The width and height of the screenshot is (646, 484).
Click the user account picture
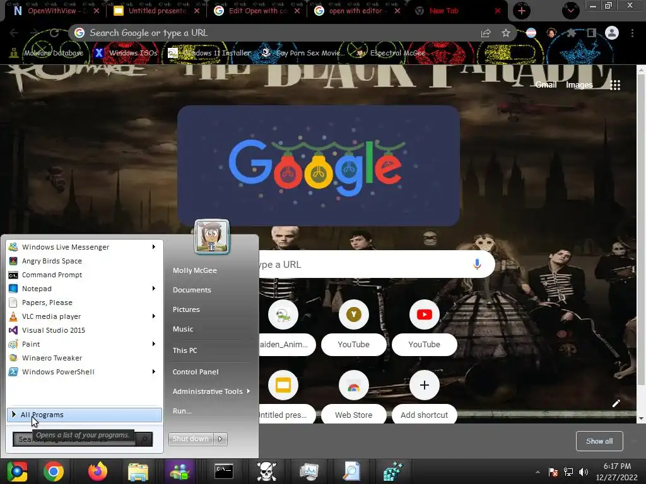[212, 237]
